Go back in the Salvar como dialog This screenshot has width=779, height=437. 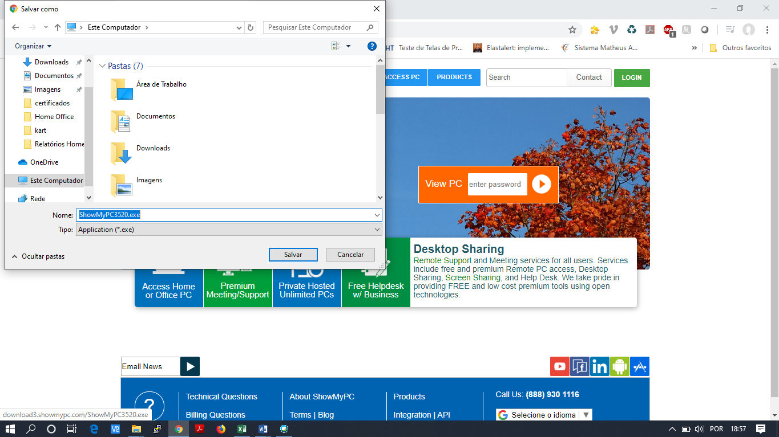point(15,27)
